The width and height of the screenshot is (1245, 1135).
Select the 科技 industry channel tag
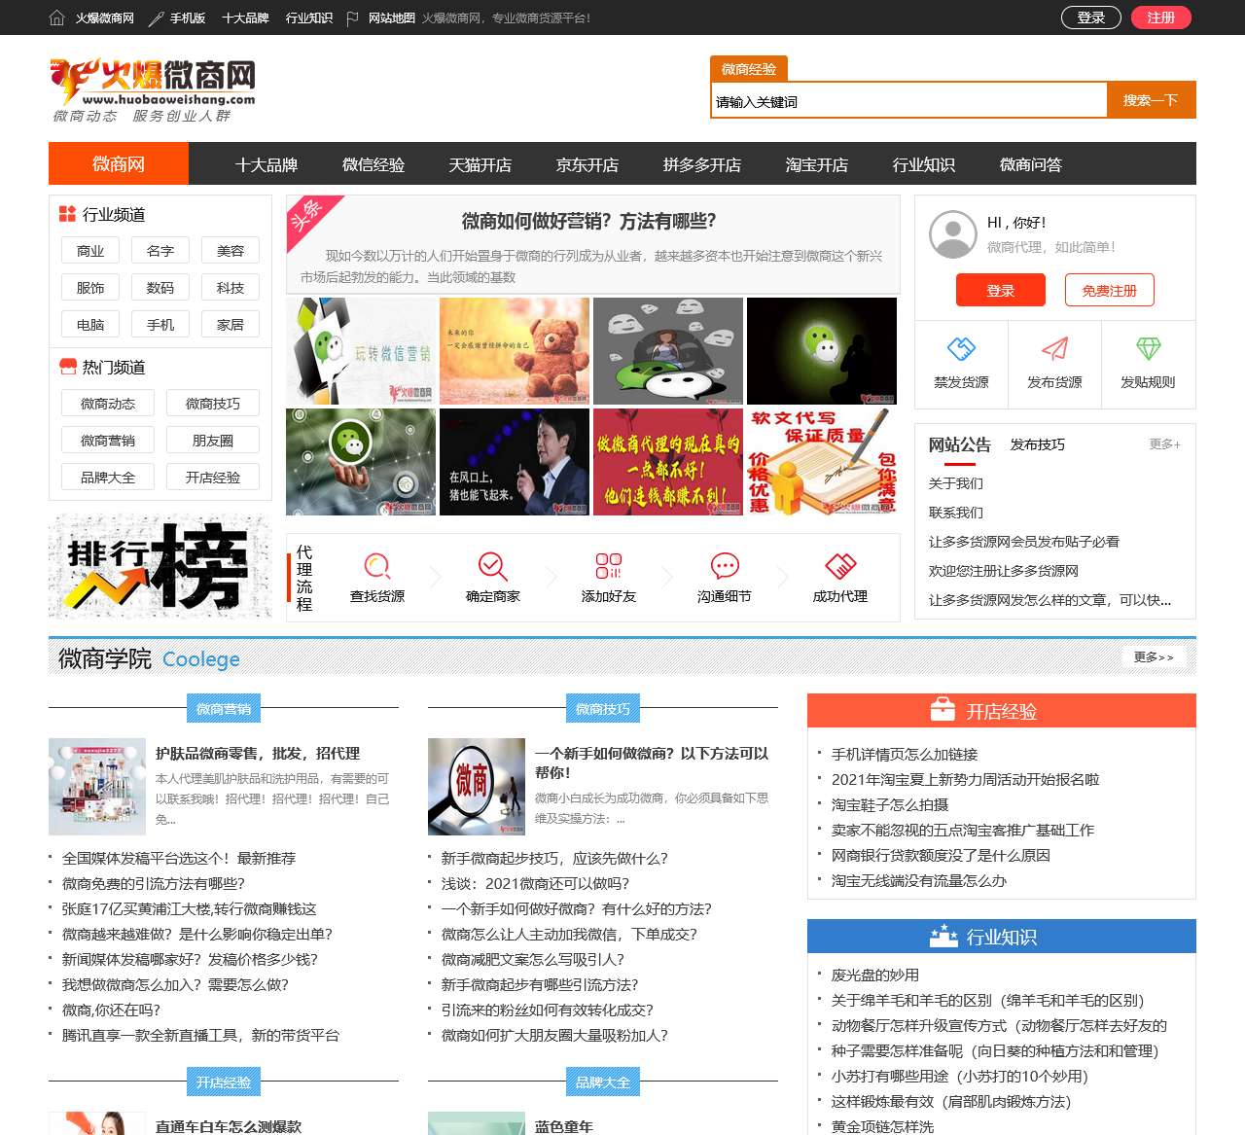230,287
